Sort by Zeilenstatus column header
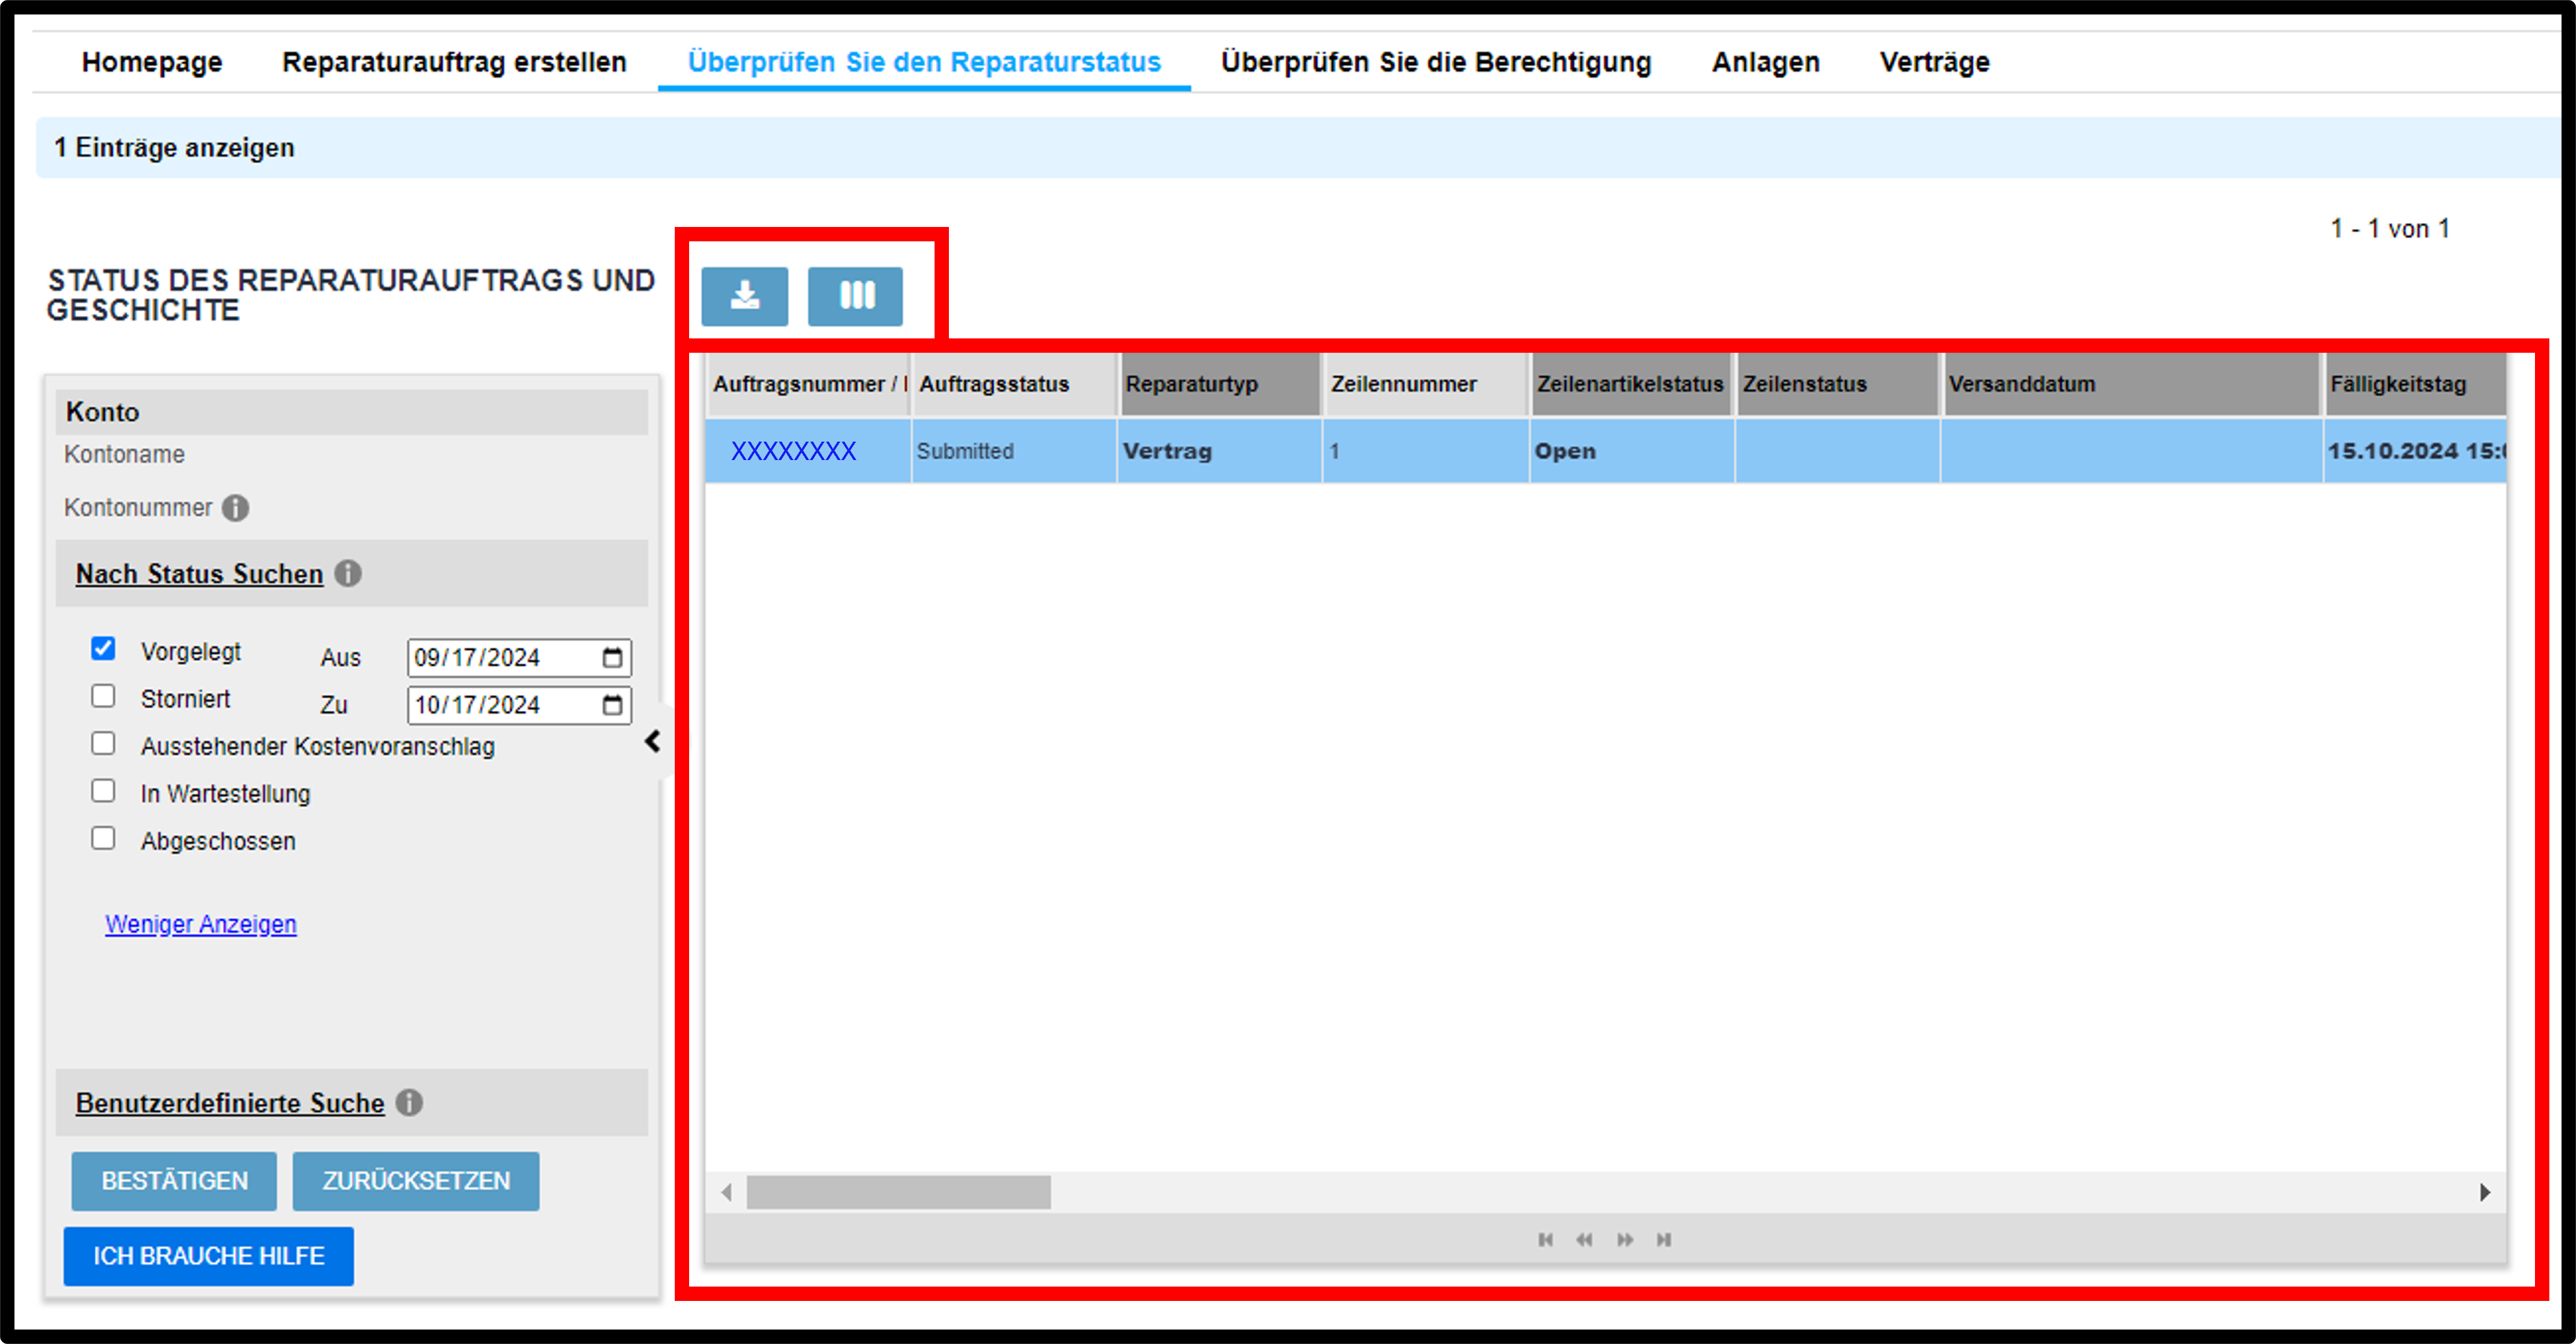The image size is (2576, 1344). [1838, 384]
